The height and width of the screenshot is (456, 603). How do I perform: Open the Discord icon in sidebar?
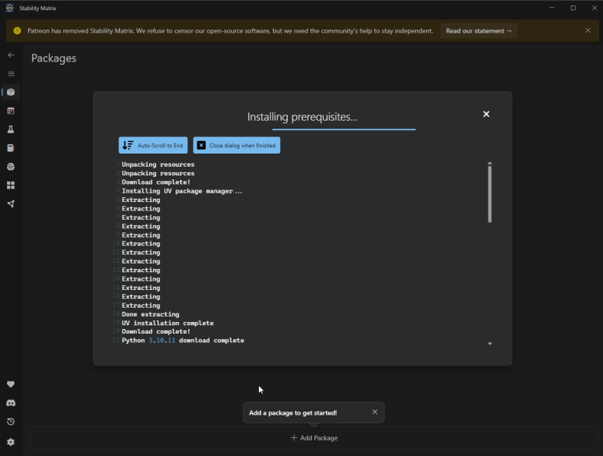click(x=11, y=403)
